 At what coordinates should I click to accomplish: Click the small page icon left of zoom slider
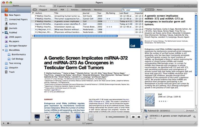(106, 117)
